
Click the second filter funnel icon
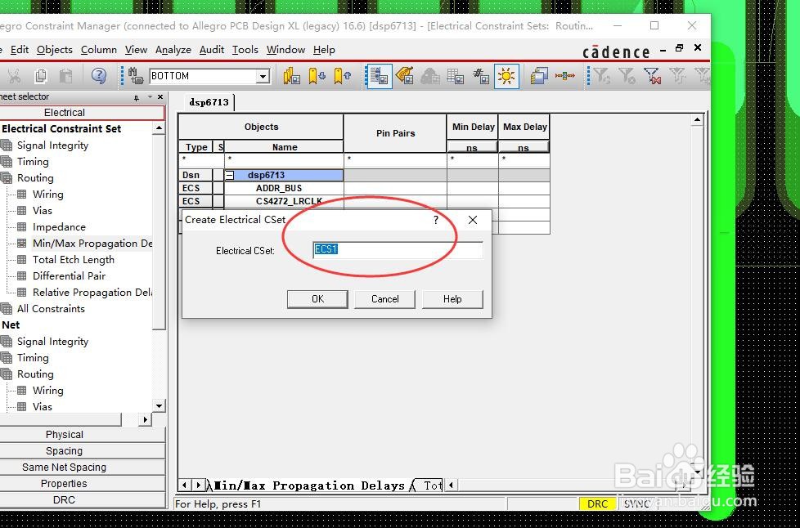pyautogui.click(x=627, y=77)
